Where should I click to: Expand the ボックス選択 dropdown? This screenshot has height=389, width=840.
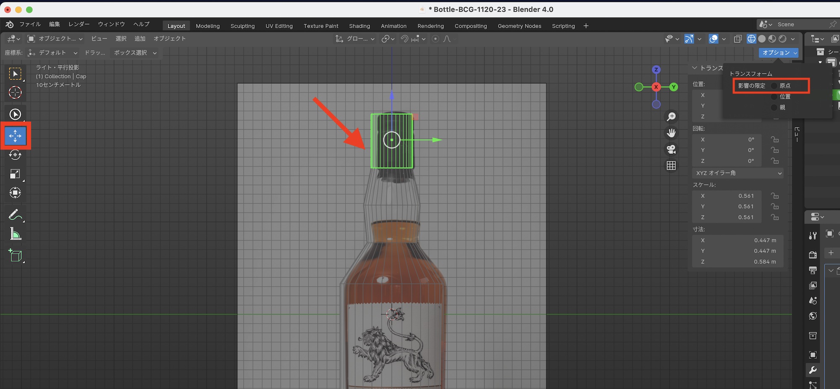(135, 53)
